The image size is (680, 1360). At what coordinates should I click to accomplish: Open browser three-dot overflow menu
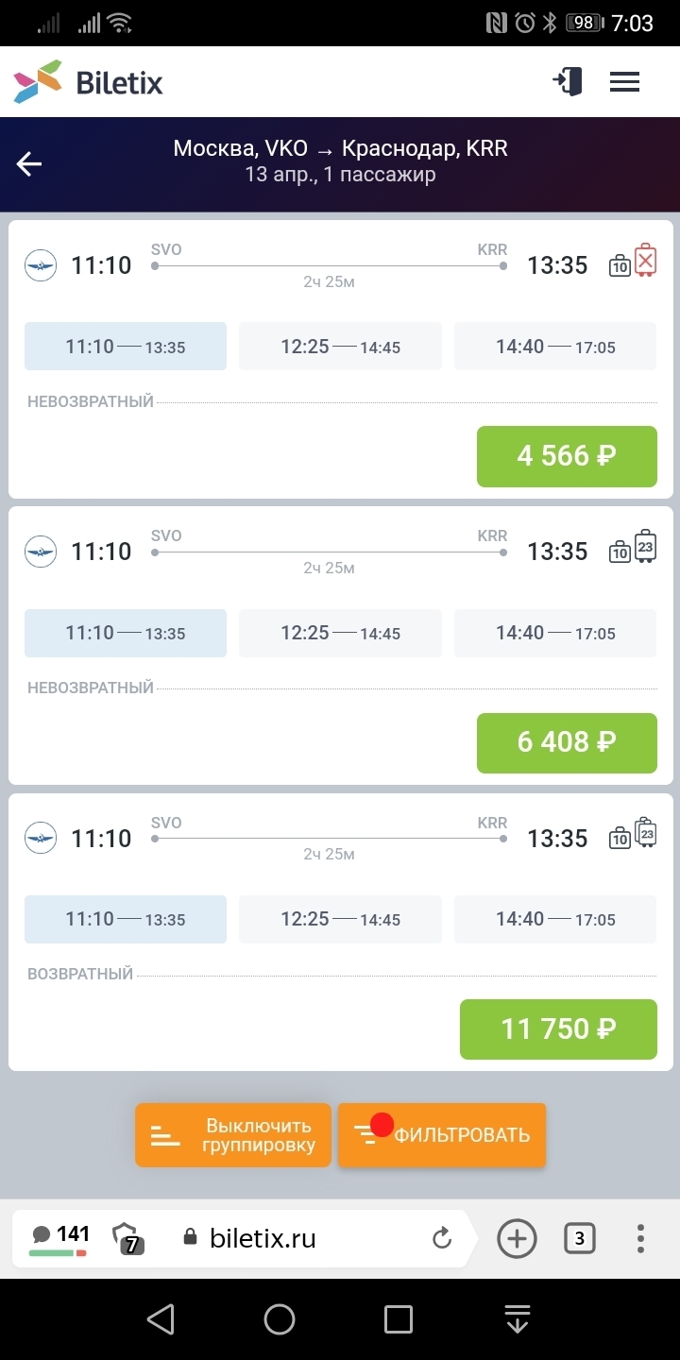click(640, 1238)
